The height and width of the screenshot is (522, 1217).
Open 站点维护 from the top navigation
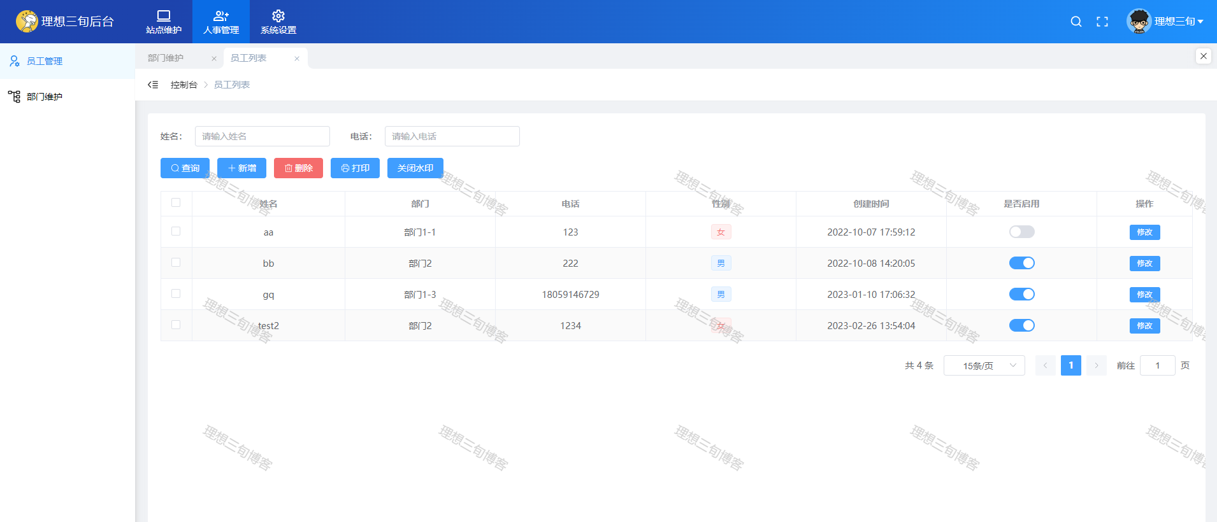pyautogui.click(x=164, y=22)
